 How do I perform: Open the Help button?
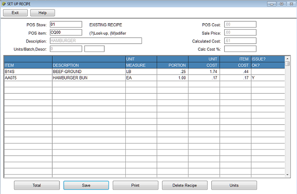pyautogui.click(x=43, y=13)
